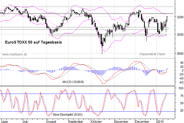Viewport: 184px width, 123px height.
Task: Click the chart title 'EuroSTOXX 50 auf Tagesbasis'
Action: (x=33, y=42)
